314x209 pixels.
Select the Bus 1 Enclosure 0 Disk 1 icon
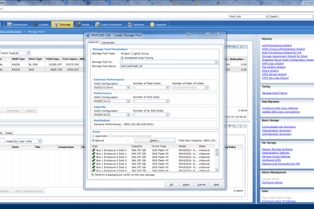point(93,153)
